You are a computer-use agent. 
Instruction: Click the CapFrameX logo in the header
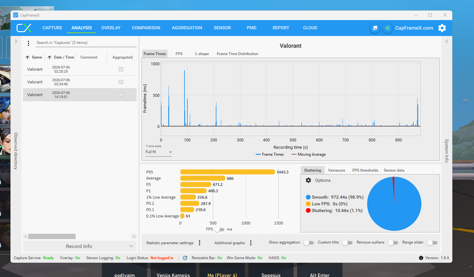[x=24, y=28]
